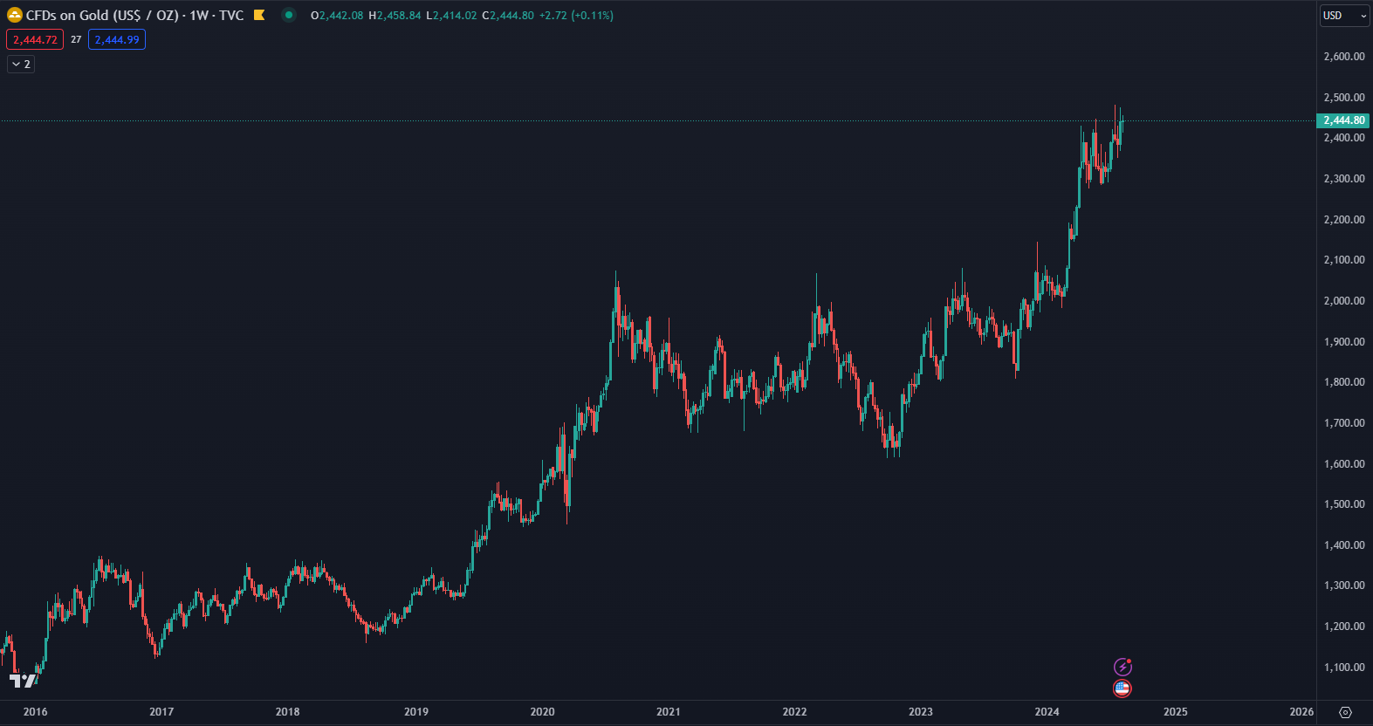
Task: Open the USD currency dropdown
Action: (x=1344, y=16)
